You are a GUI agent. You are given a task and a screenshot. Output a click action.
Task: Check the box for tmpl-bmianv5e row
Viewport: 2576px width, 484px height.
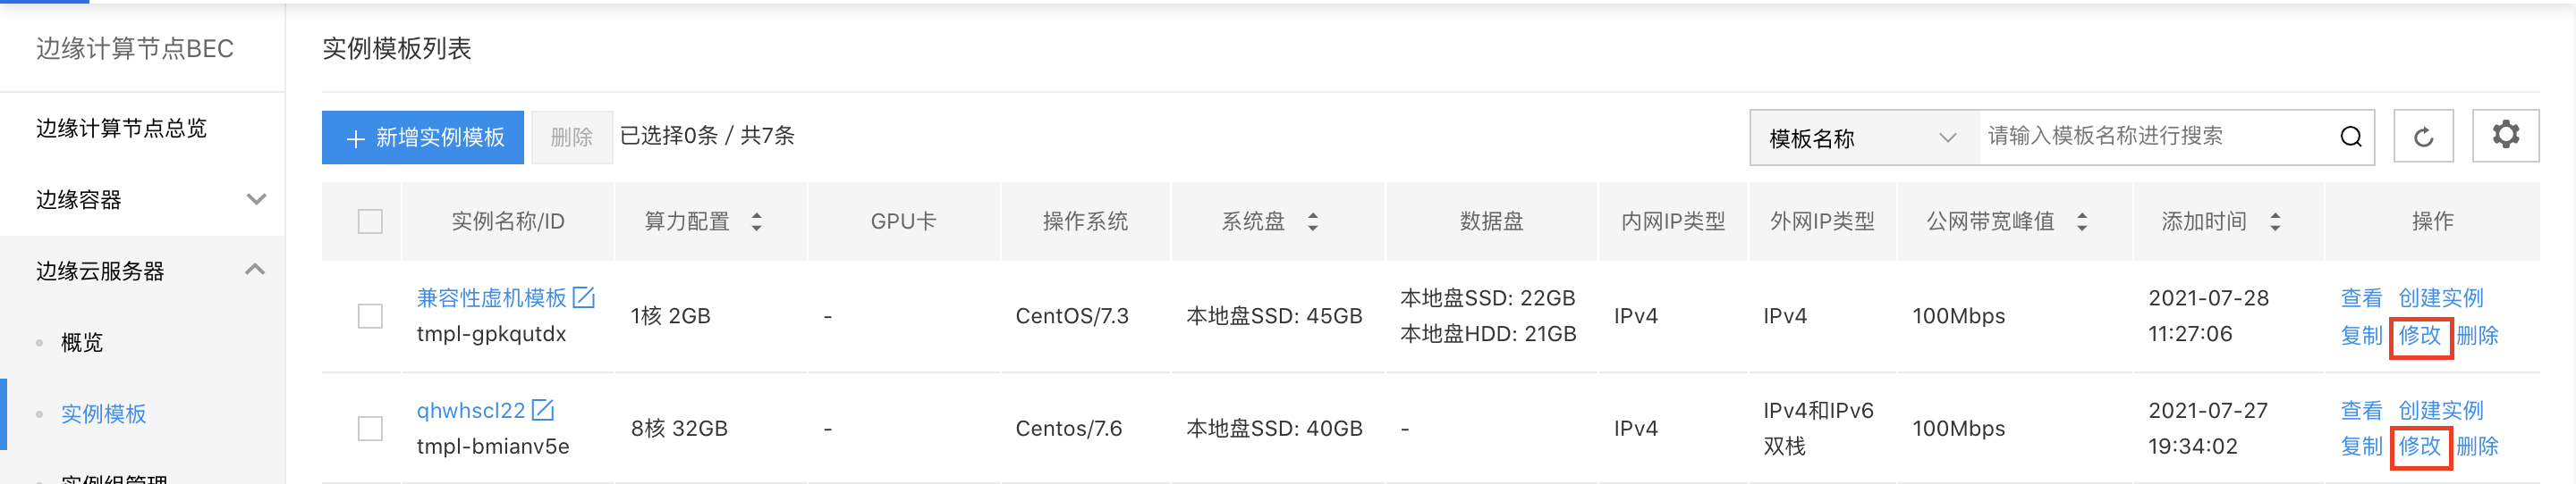click(x=370, y=430)
